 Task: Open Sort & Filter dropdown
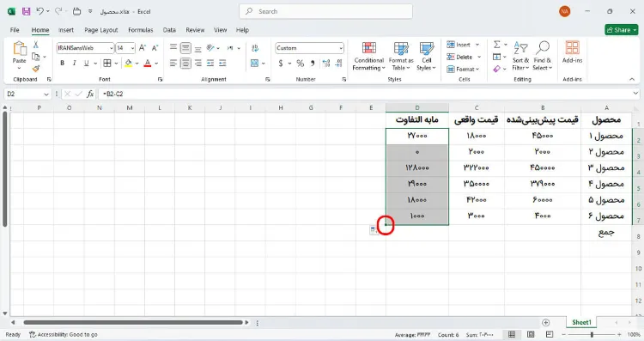[520, 57]
